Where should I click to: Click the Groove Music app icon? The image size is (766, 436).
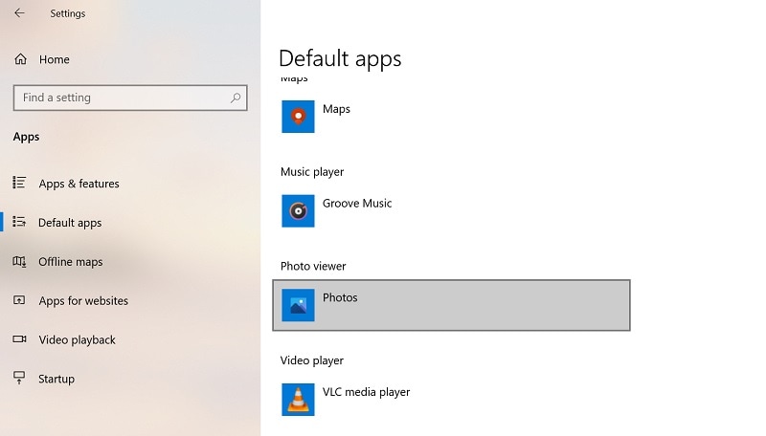pos(298,210)
